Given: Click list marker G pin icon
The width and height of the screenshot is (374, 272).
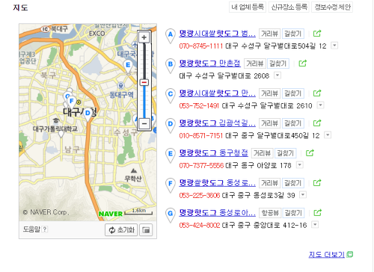Looking at the screenshot, I should pyautogui.click(x=171, y=215).
